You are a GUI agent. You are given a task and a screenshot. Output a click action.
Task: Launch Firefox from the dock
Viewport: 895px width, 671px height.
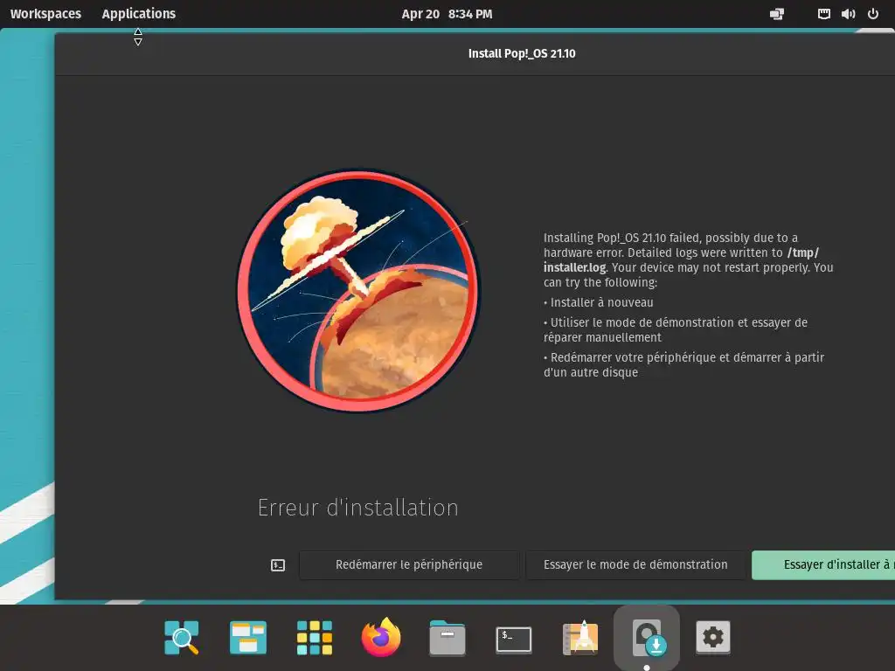click(381, 637)
